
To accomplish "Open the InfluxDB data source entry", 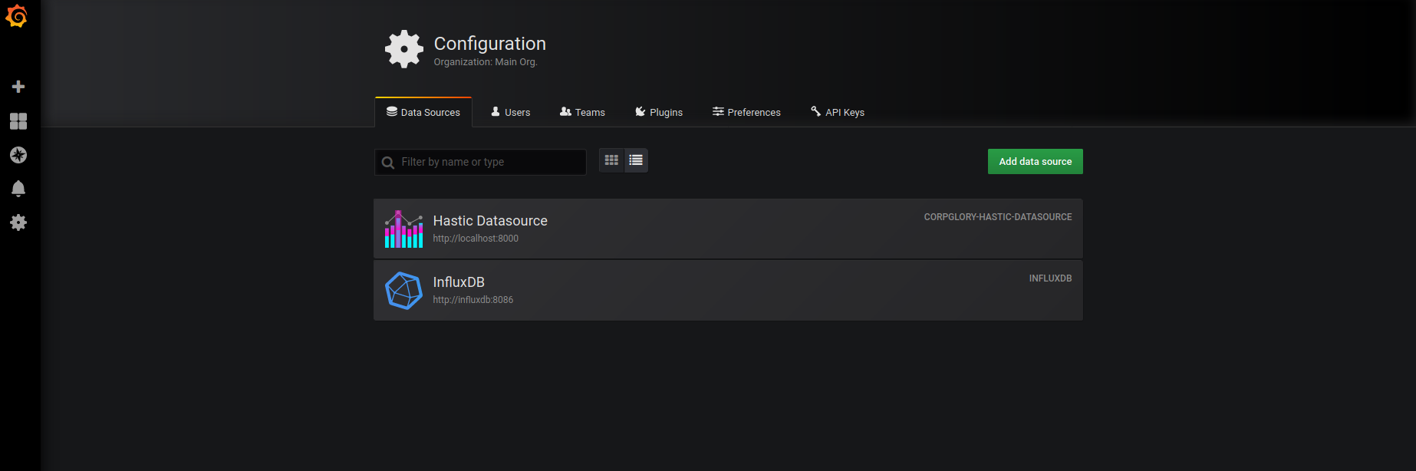I will pyautogui.click(x=728, y=291).
